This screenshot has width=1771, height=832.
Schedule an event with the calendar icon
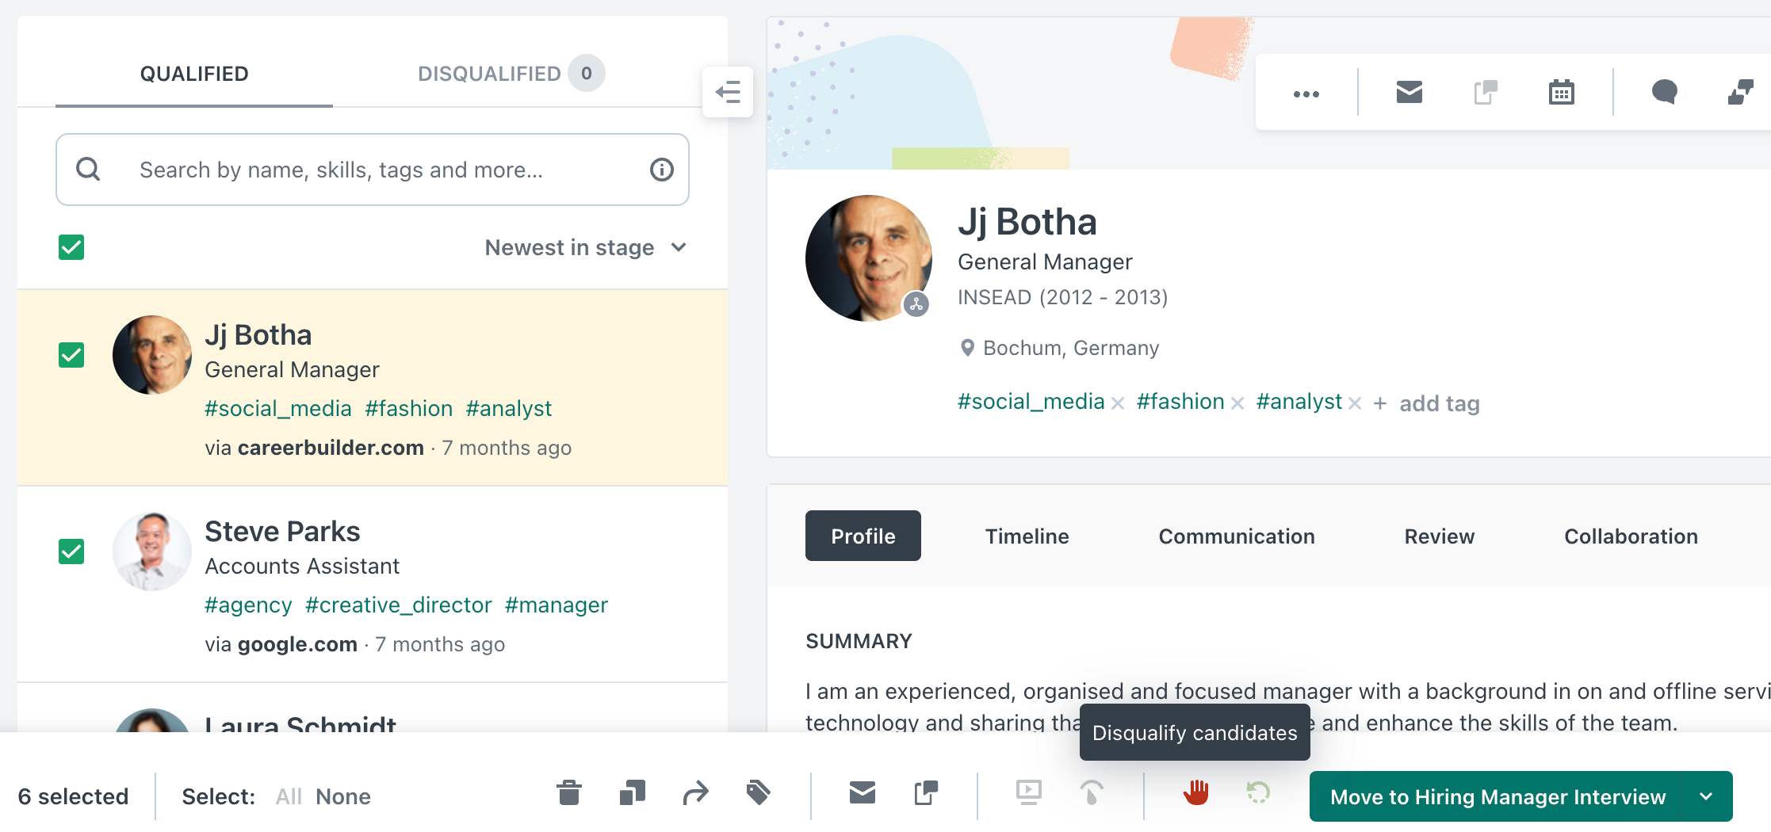1560,92
